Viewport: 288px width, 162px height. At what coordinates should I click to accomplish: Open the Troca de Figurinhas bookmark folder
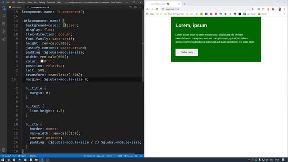pos(174,14)
